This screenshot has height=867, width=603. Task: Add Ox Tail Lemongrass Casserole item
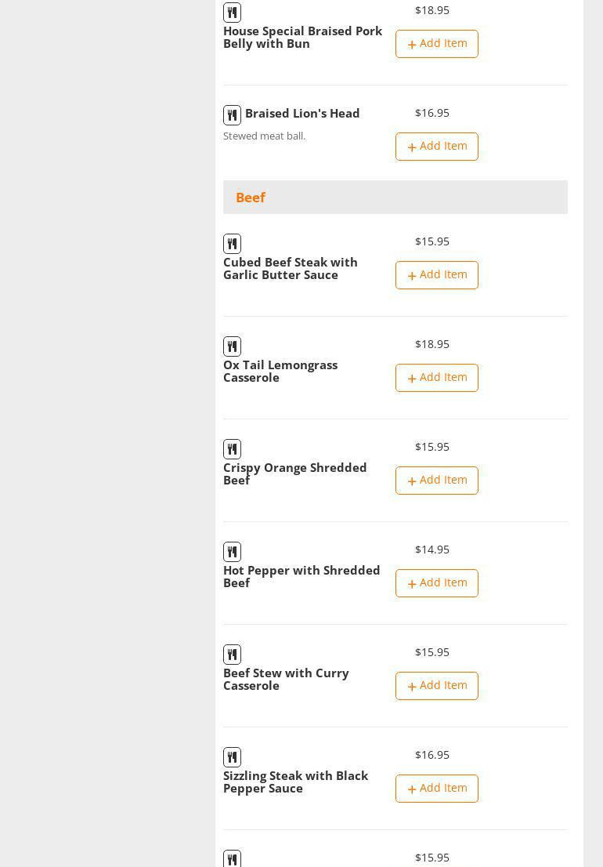436,378
